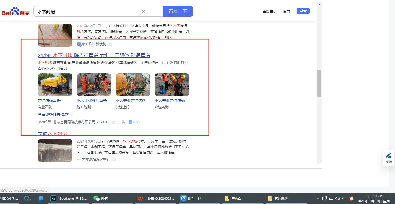Expand the system tray hidden icons chevron
This screenshot has width=395, height=204.
coord(318,199)
